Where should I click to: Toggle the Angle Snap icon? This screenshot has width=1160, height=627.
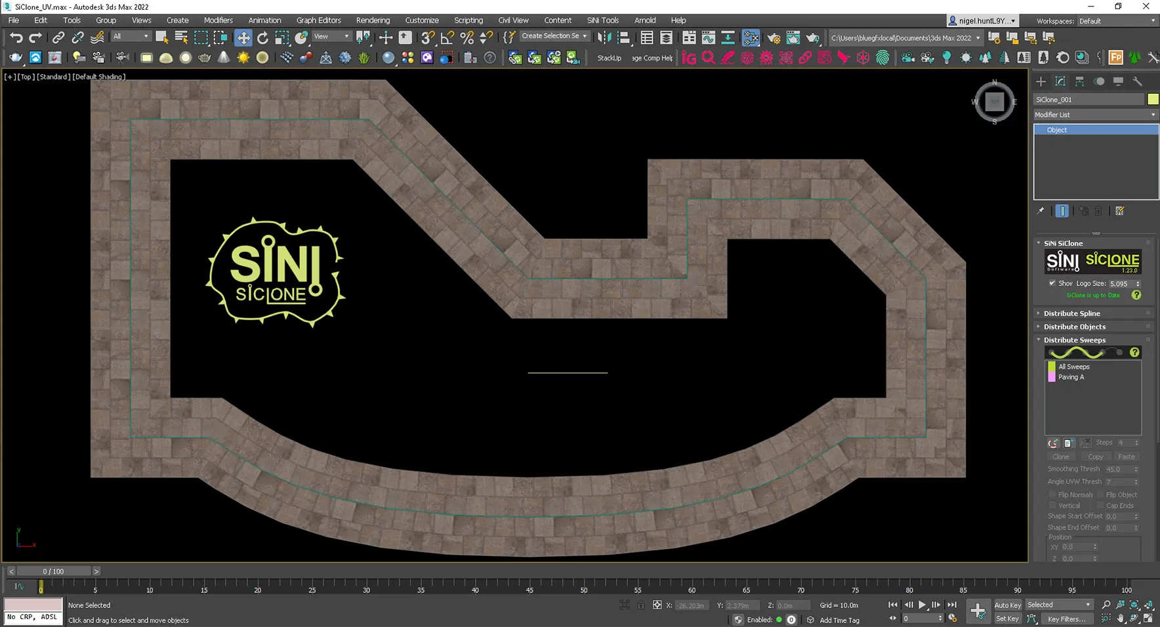tap(447, 37)
